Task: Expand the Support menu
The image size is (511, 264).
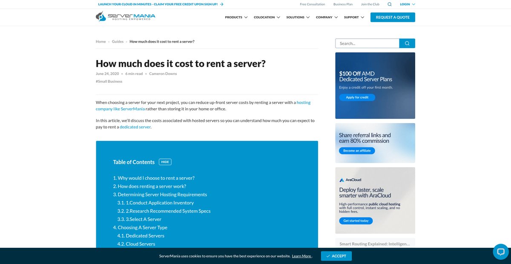Action: pyautogui.click(x=354, y=17)
